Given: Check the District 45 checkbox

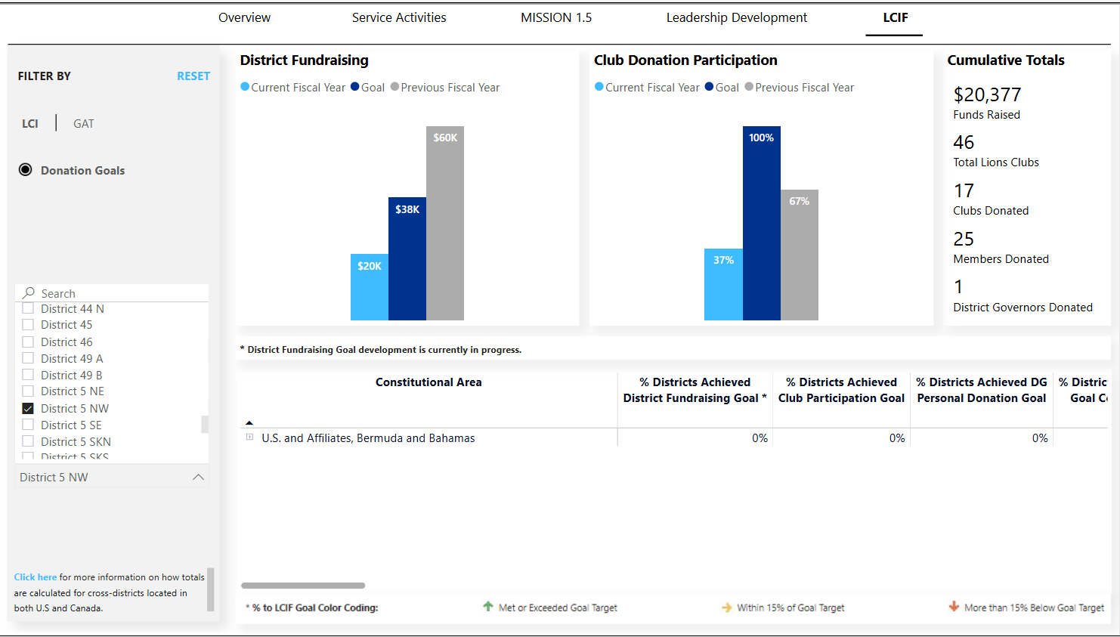Looking at the screenshot, I should [28, 324].
